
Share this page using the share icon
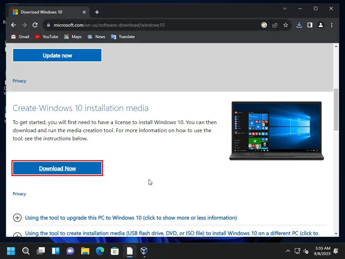point(275,25)
